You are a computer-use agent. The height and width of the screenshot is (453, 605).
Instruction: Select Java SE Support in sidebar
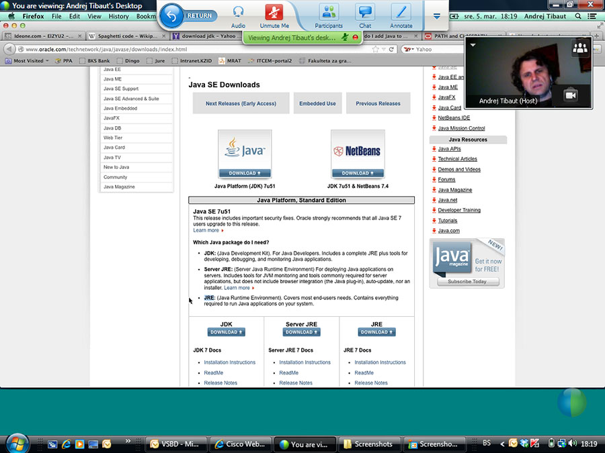(121, 89)
